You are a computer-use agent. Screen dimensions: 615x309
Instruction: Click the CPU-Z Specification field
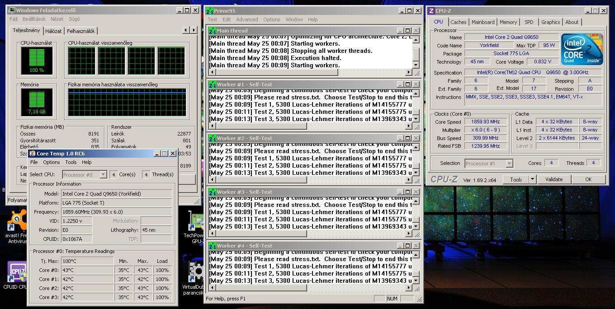[533, 72]
